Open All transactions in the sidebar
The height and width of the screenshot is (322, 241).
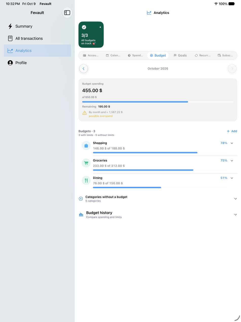(x=37, y=39)
